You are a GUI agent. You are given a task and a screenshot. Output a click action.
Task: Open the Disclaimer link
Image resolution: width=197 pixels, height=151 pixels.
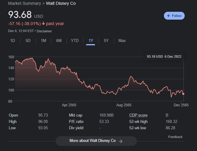pos(44,31)
